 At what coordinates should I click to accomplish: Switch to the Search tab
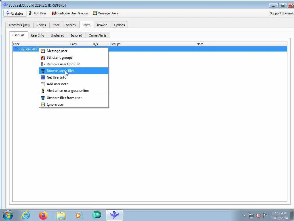click(71, 25)
